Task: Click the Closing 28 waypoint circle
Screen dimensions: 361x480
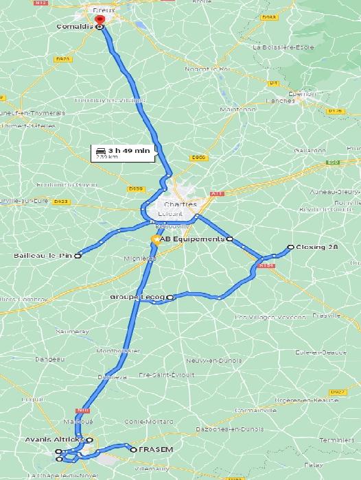Action: (290, 247)
